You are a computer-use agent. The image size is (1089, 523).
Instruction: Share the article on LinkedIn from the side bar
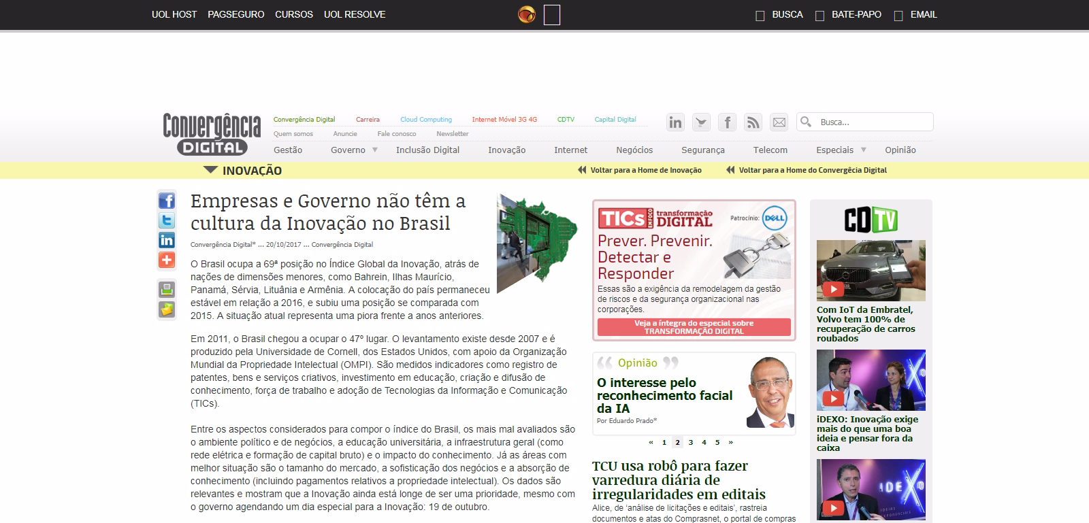click(167, 240)
